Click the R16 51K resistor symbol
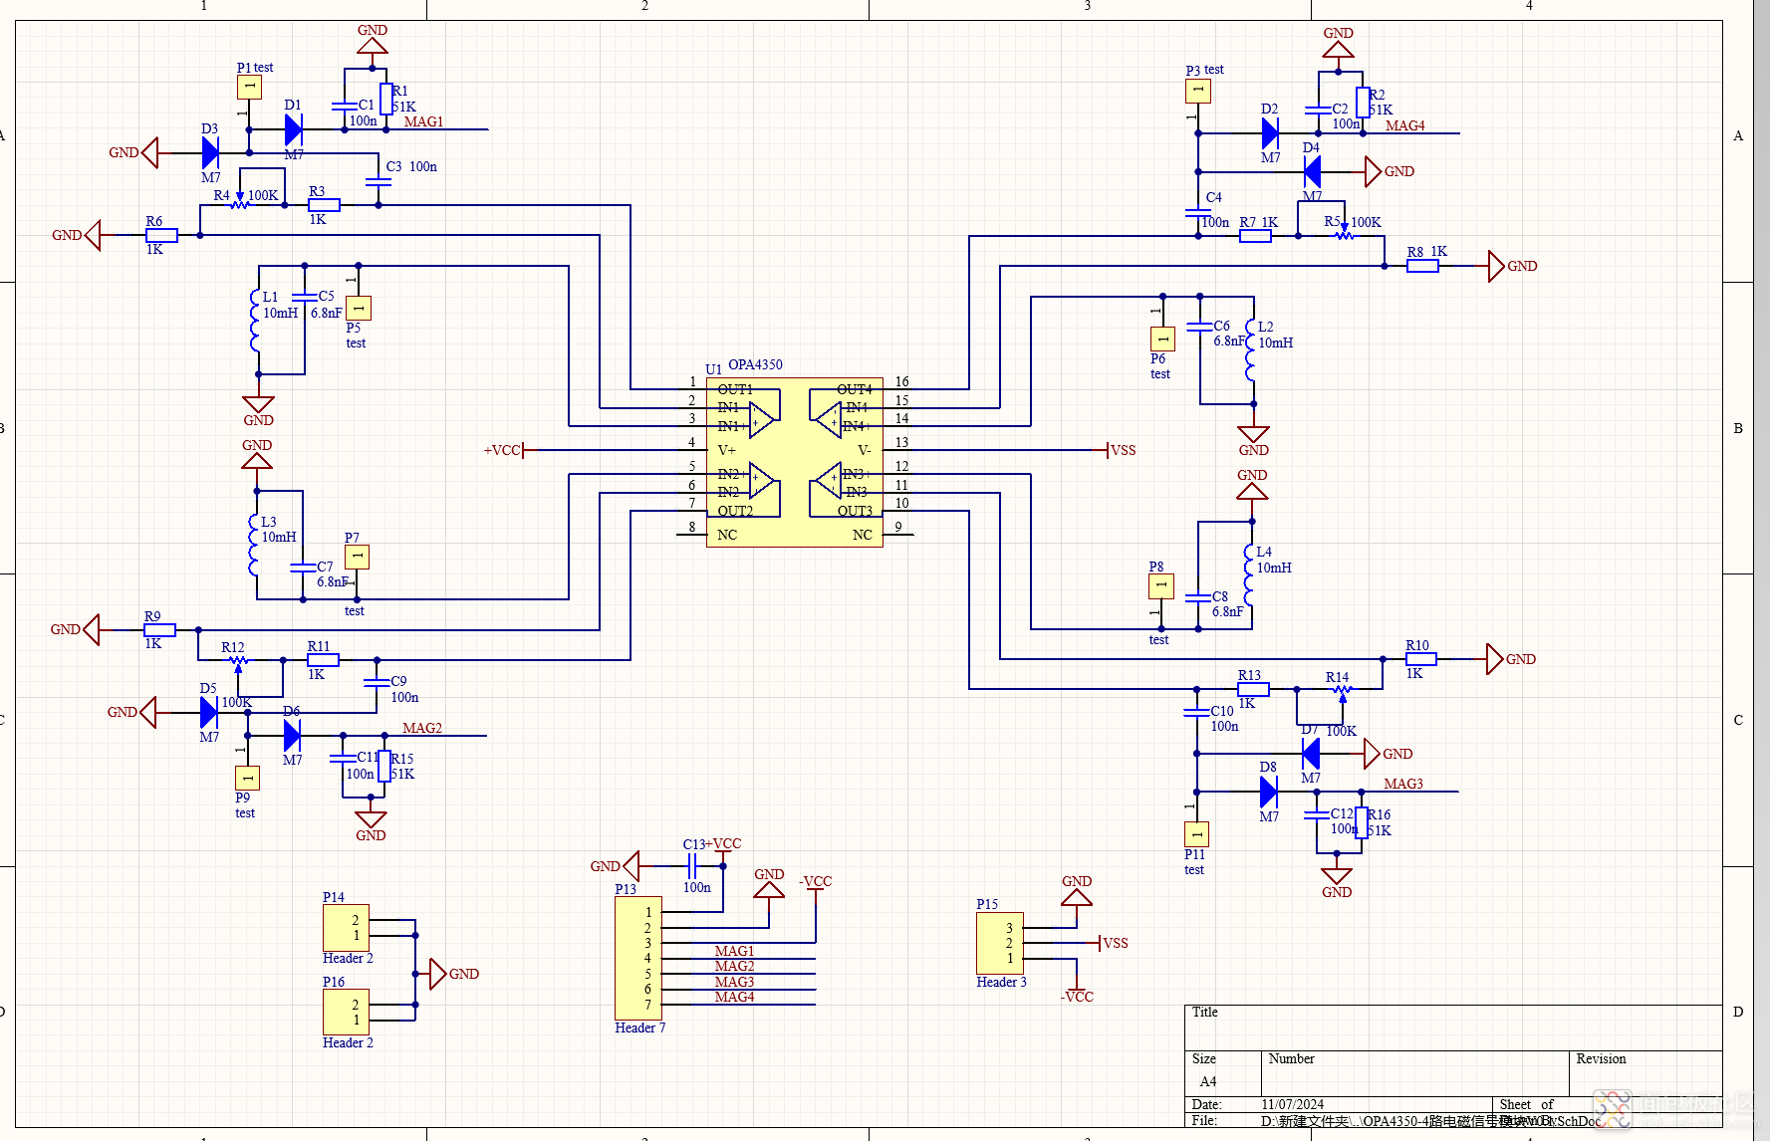Screen dimensions: 1770x1141 coord(1362,822)
